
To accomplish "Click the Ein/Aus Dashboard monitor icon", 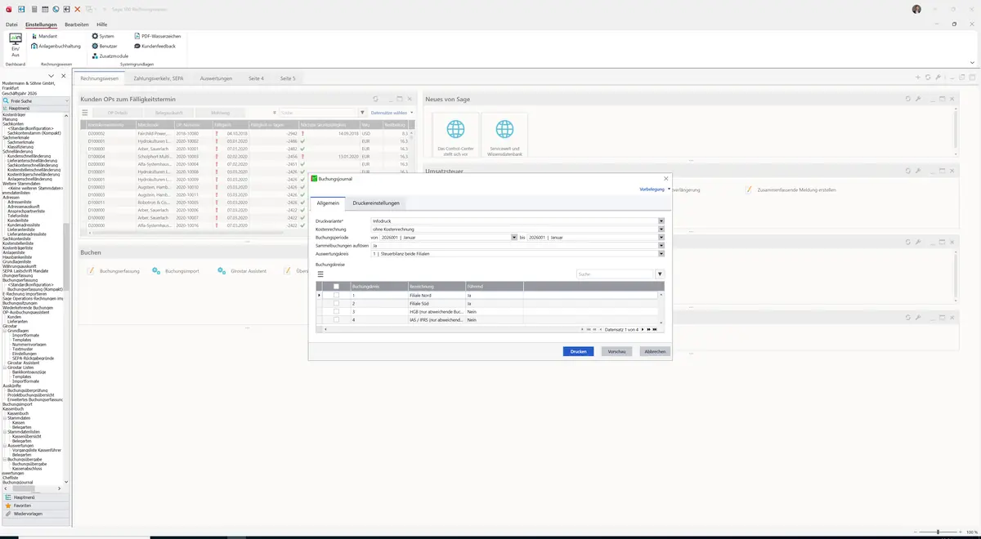I will (15, 38).
